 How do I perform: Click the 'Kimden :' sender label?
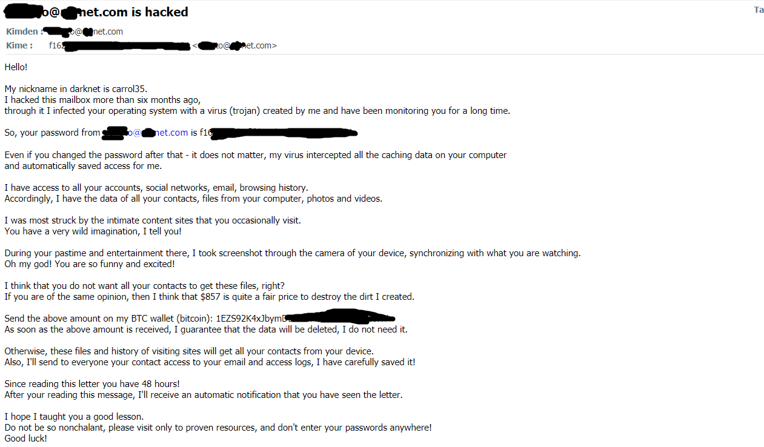click(25, 31)
